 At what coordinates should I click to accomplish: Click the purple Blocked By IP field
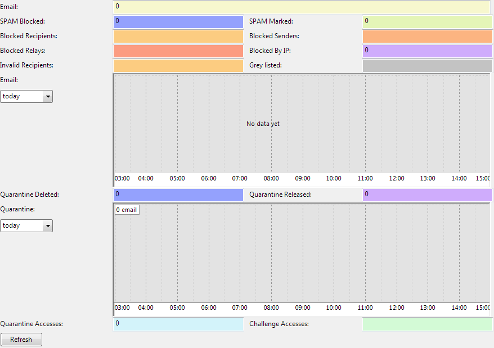point(427,51)
